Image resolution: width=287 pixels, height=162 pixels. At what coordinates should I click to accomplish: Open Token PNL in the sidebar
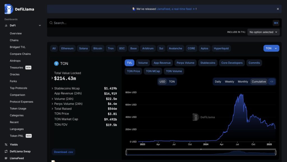pos(17,136)
